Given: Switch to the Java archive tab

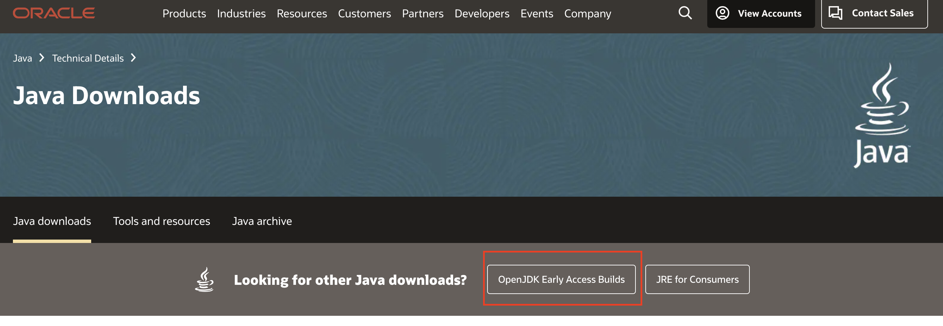Looking at the screenshot, I should [x=262, y=221].
